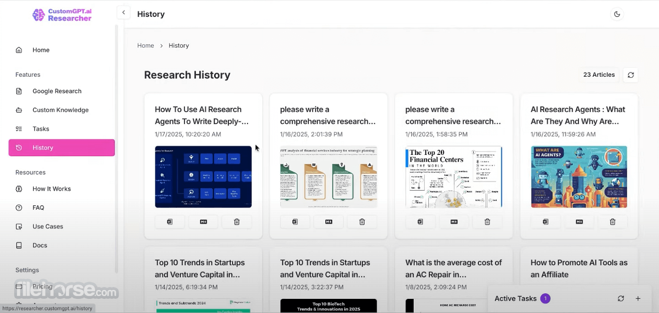This screenshot has height=313, width=659.
Task: Open the 3:22:37 PM Top 10 Trends article
Action: 325,269
